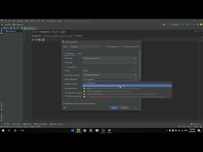Image resolution: width=203 pixels, height=152 pixels.
Task: Open PyCharm from the taskbar
Action: click(78, 130)
